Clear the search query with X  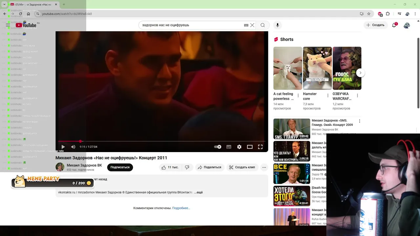pyautogui.click(x=252, y=25)
